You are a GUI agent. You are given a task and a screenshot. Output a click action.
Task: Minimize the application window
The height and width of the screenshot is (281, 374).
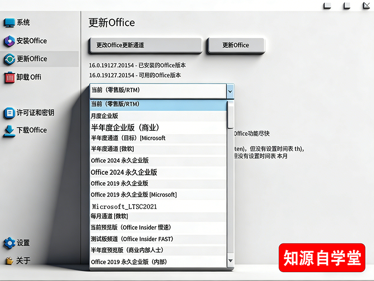pyautogui.click(x=327, y=5)
